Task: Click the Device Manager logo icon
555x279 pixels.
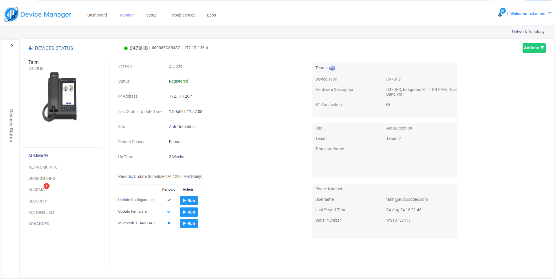Action: point(11,14)
